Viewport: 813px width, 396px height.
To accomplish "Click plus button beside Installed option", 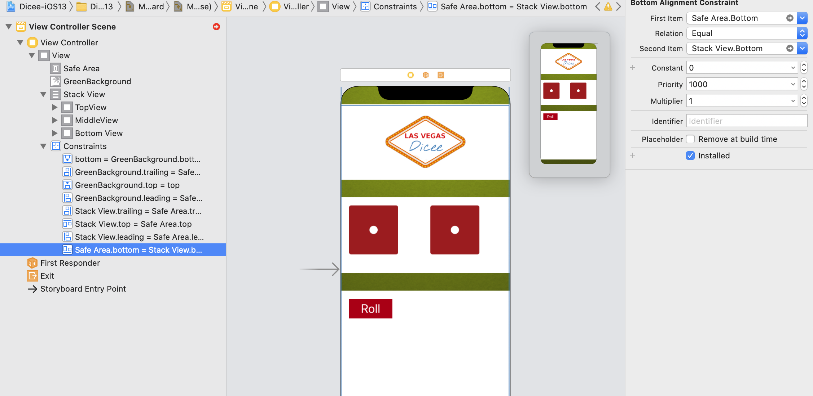I will click(632, 156).
